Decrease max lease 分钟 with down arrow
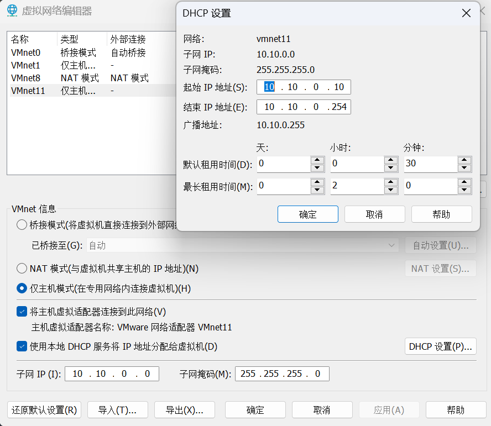 [465, 190]
